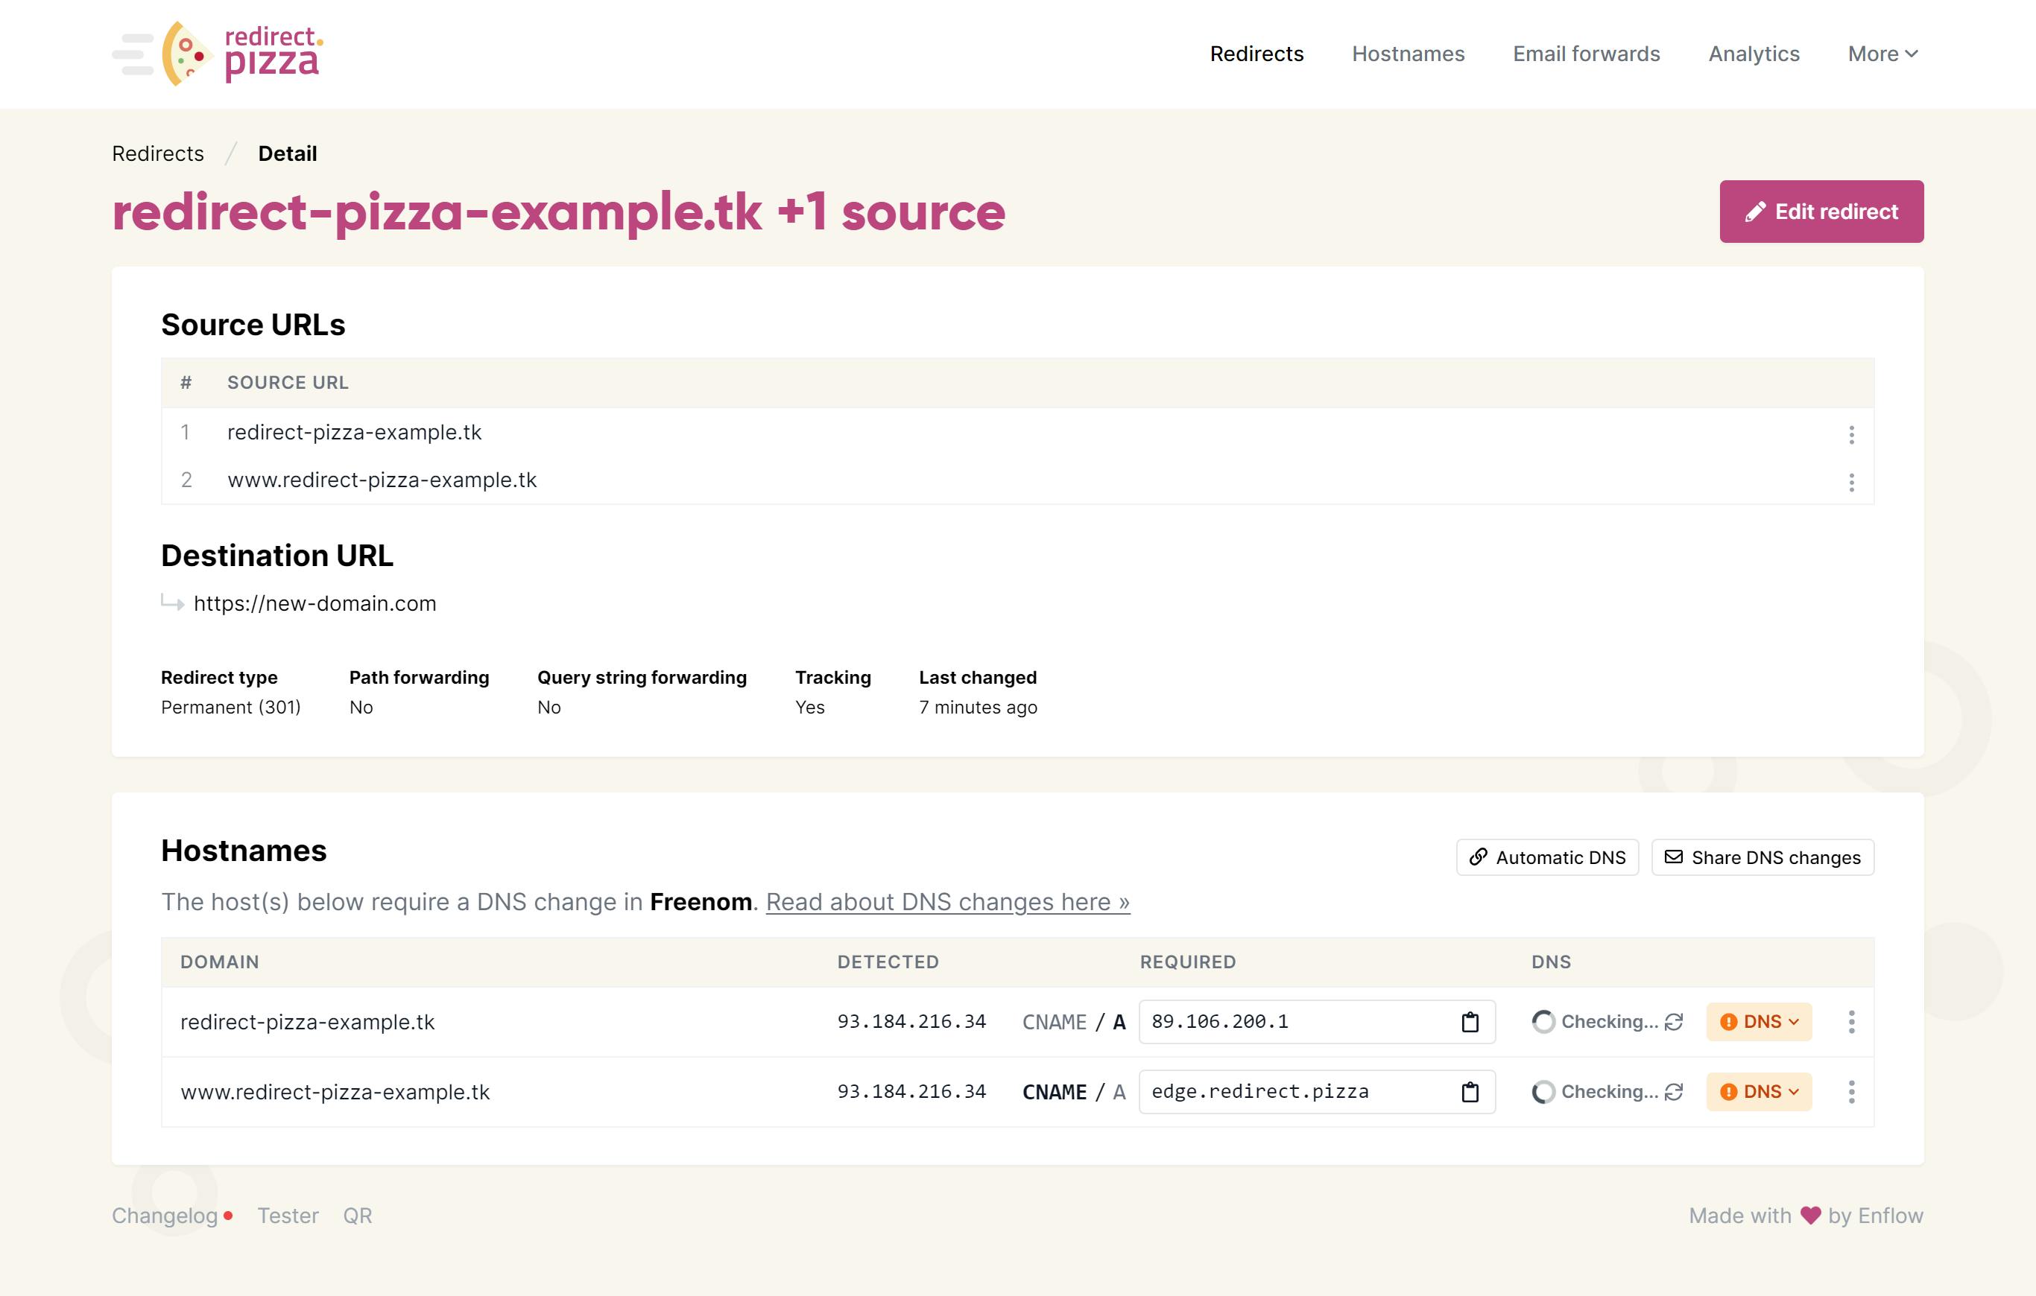
Task: Copy required IP 89.106.200.1 to clipboard
Action: click(x=1470, y=1022)
